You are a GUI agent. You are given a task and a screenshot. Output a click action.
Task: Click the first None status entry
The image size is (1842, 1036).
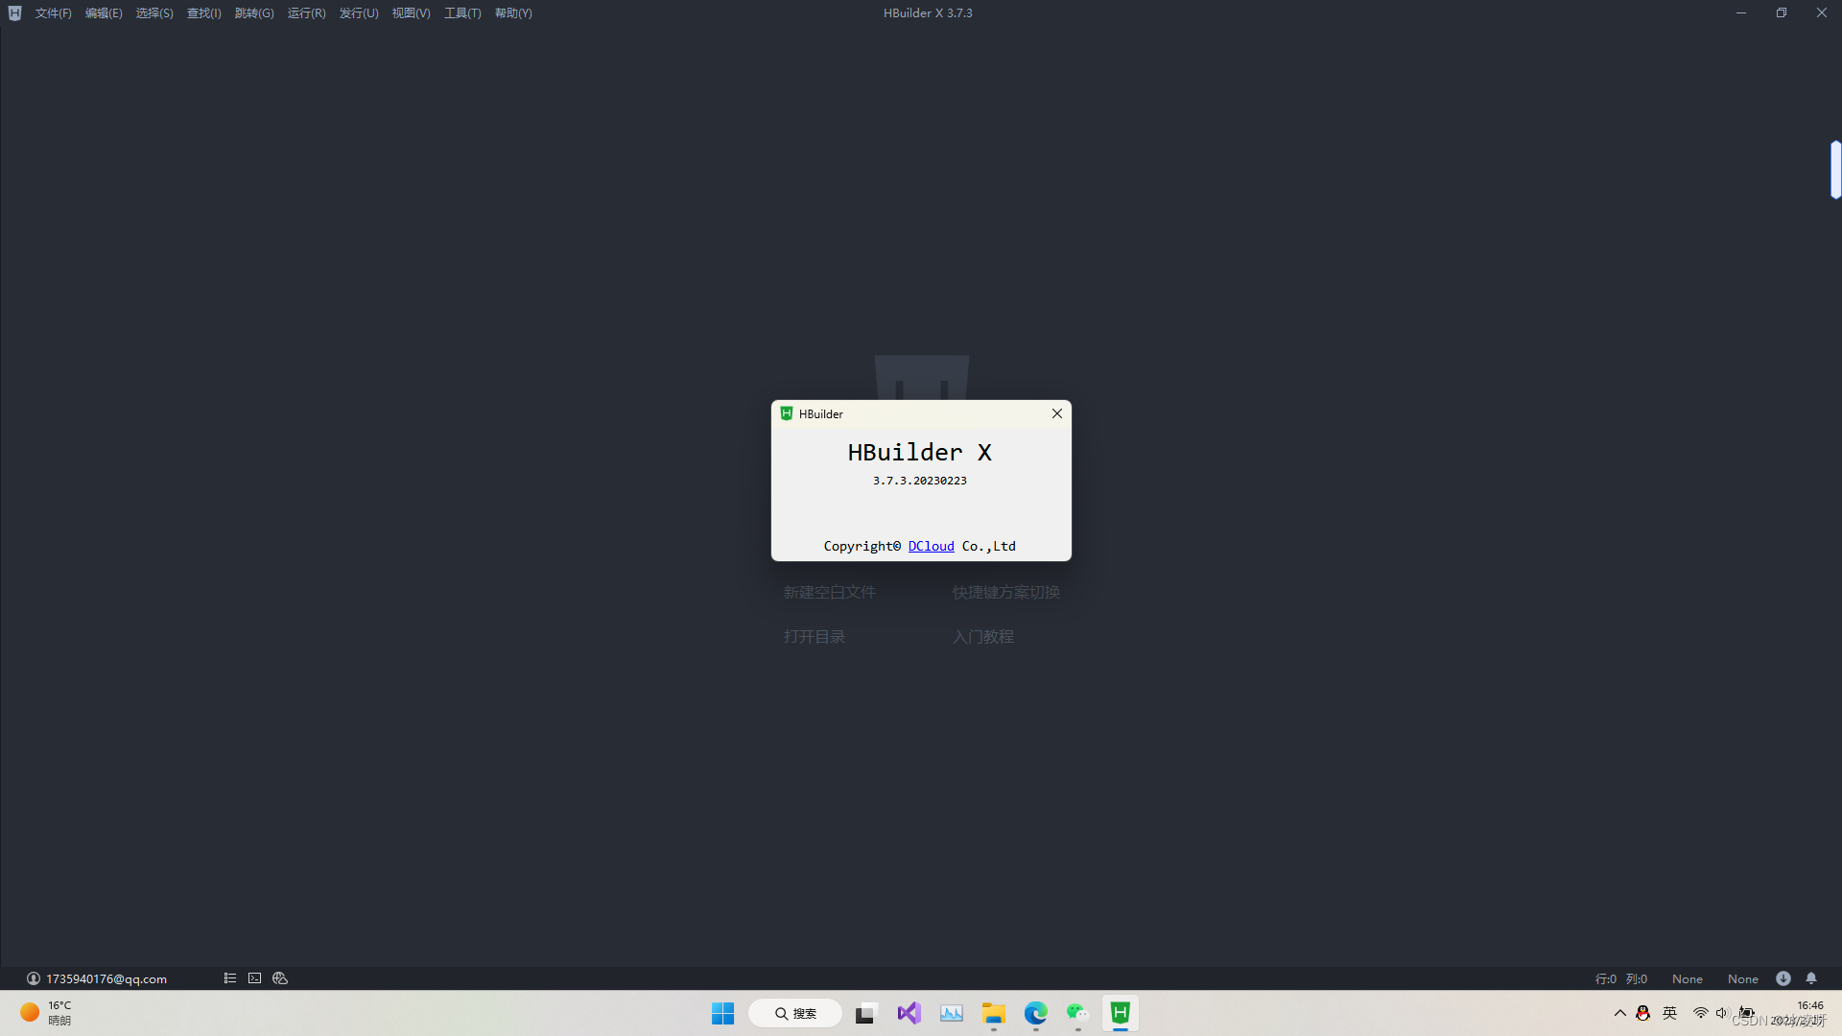[1687, 979]
